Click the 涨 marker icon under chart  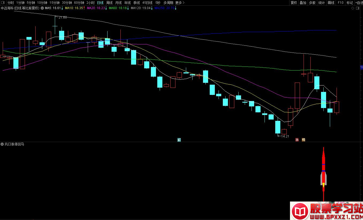click(x=297, y=140)
